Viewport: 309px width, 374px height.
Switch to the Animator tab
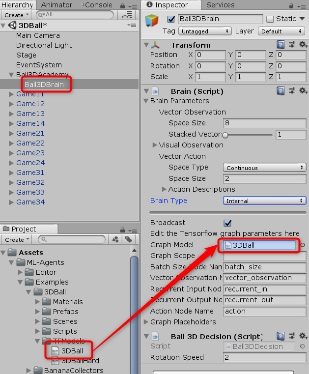[x=56, y=5]
